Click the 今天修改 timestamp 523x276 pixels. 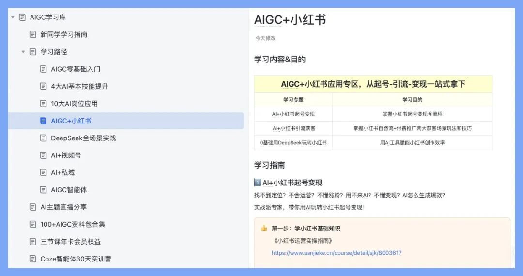tap(265, 38)
